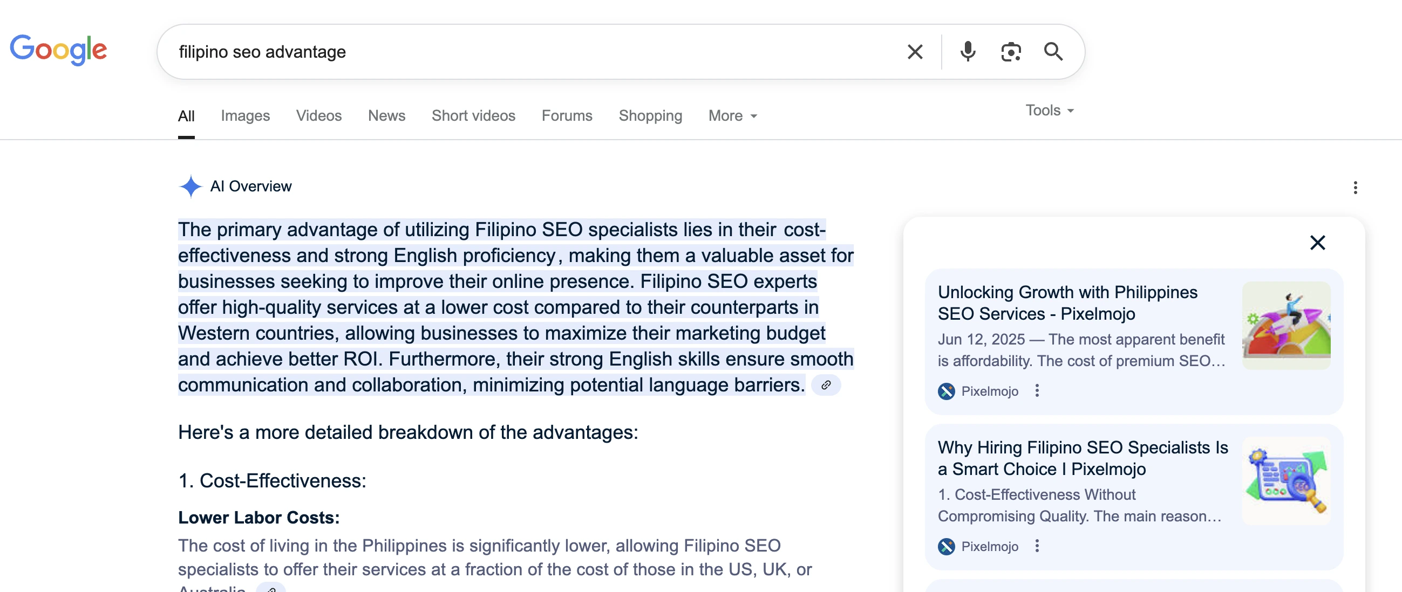Click Pixelmojo favicon on 'Why Hiring Filipino' card
The width and height of the screenshot is (1402, 592).
[946, 546]
